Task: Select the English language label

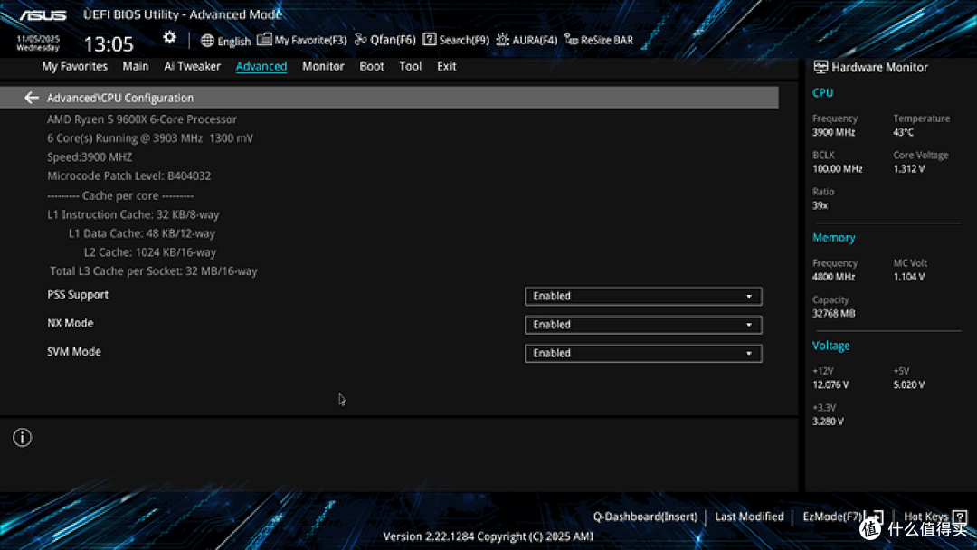Action: (234, 41)
